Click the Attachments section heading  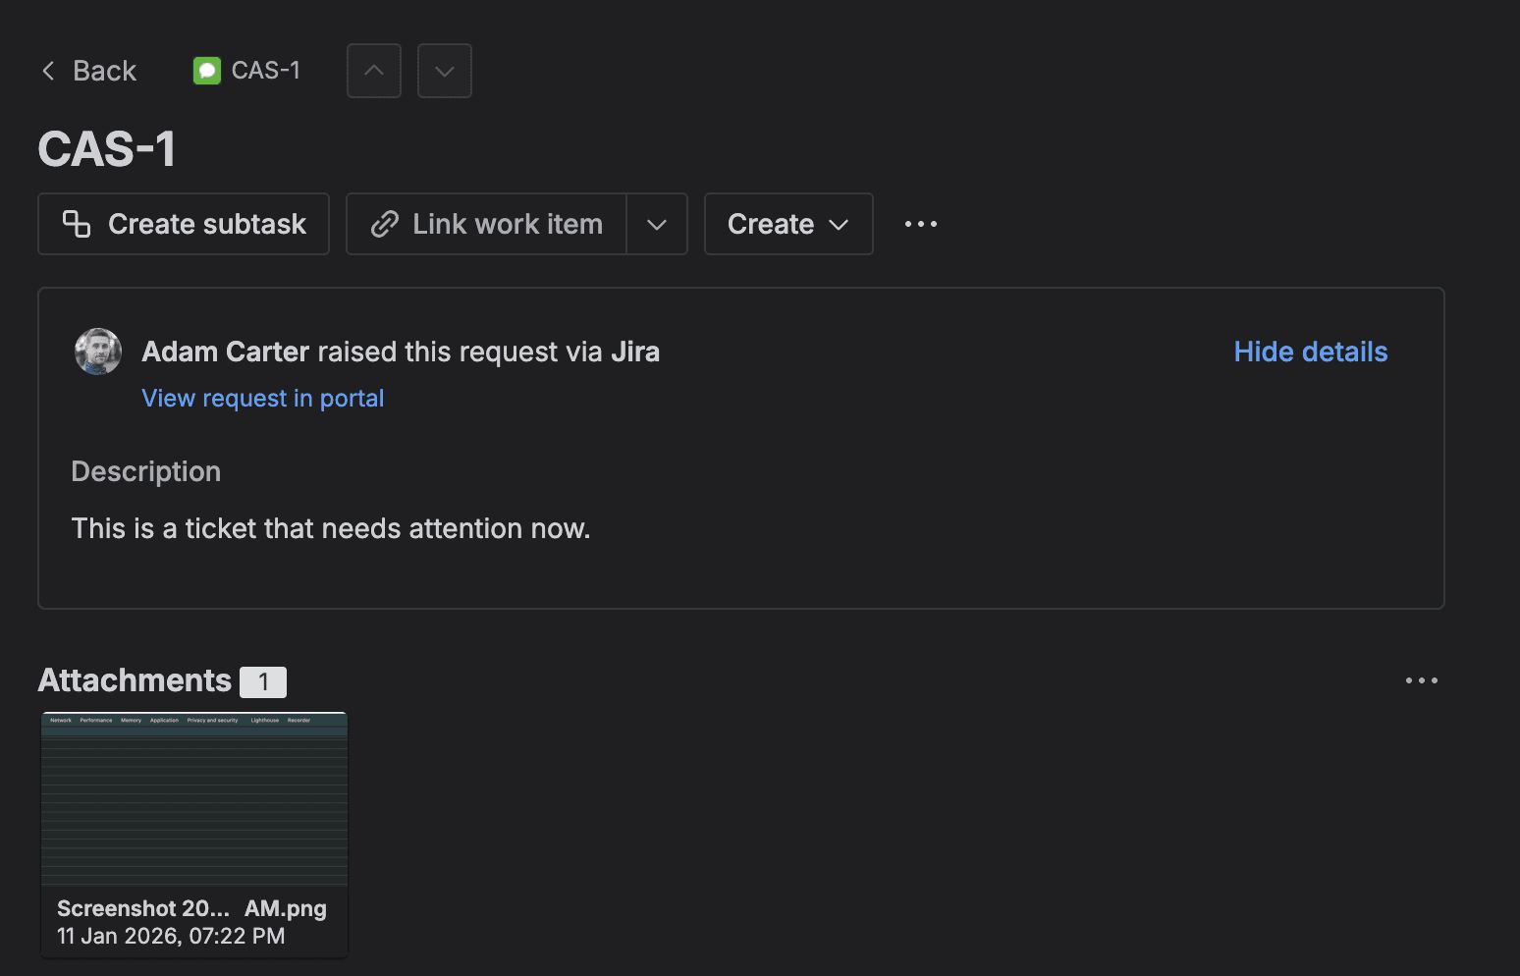(x=134, y=679)
